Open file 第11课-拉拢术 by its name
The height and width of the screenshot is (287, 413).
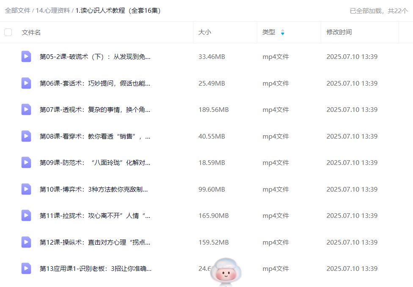pyautogui.click(x=95, y=216)
